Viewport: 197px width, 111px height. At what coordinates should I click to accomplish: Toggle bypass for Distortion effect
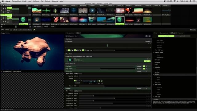(x=144, y=71)
